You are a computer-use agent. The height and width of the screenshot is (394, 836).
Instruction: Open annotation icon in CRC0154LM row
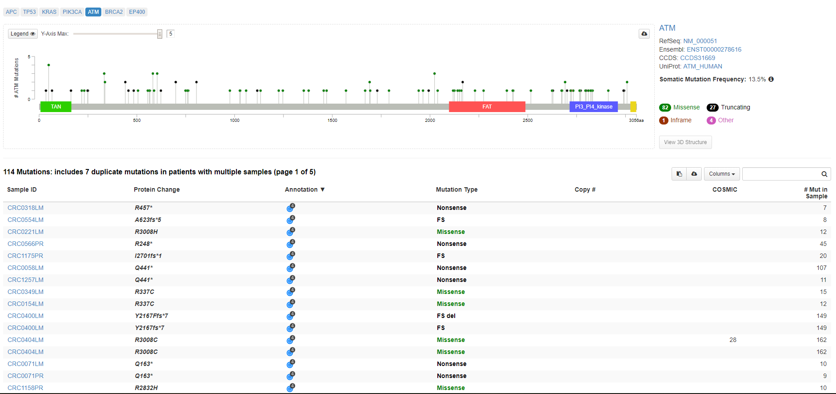point(291,304)
